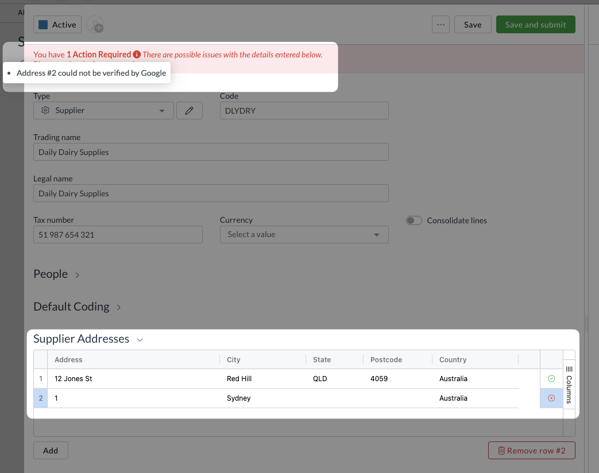The width and height of the screenshot is (599, 473).
Task: Click the Sydney city cell in row 2
Action: coord(263,398)
